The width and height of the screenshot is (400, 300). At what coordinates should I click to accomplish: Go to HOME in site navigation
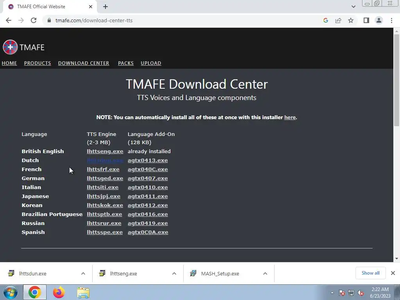click(9, 63)
